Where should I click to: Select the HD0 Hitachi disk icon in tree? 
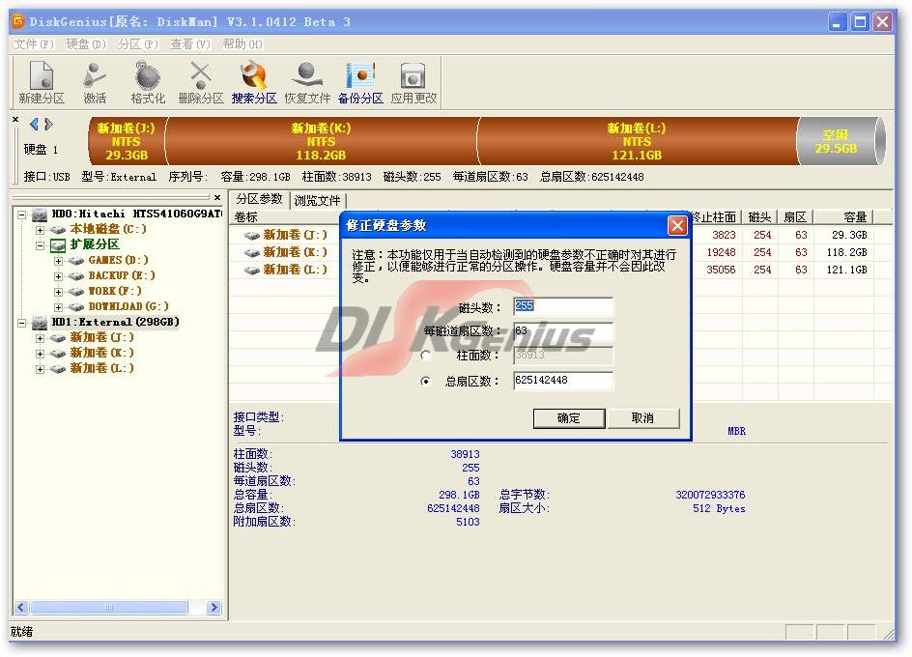[x=40, y=214]
